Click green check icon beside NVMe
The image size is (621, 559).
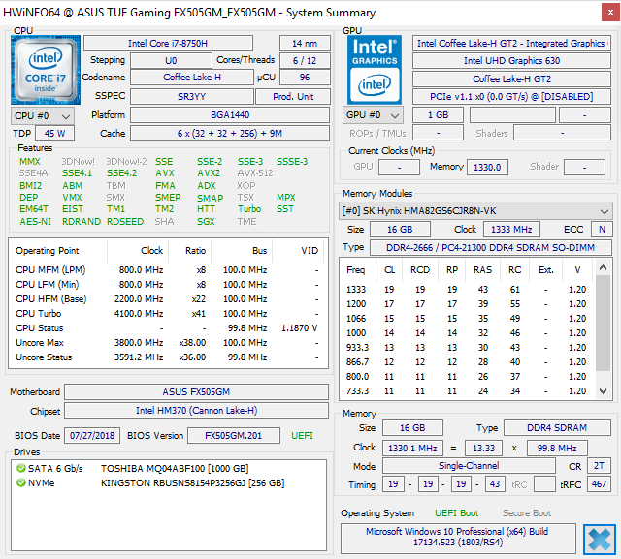(x=21, y=482)
